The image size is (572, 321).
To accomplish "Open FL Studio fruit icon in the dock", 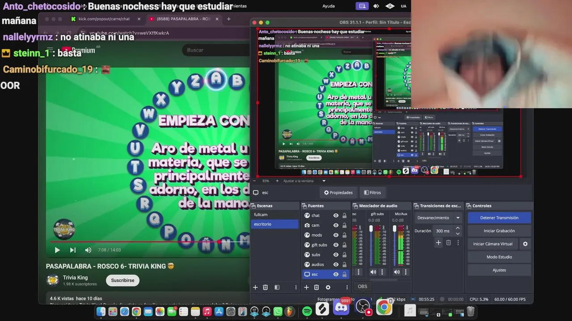I will 290,312.
